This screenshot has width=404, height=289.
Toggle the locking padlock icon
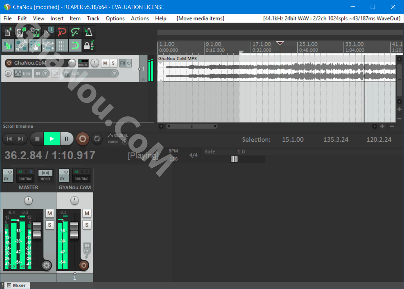tap(88, 46)
